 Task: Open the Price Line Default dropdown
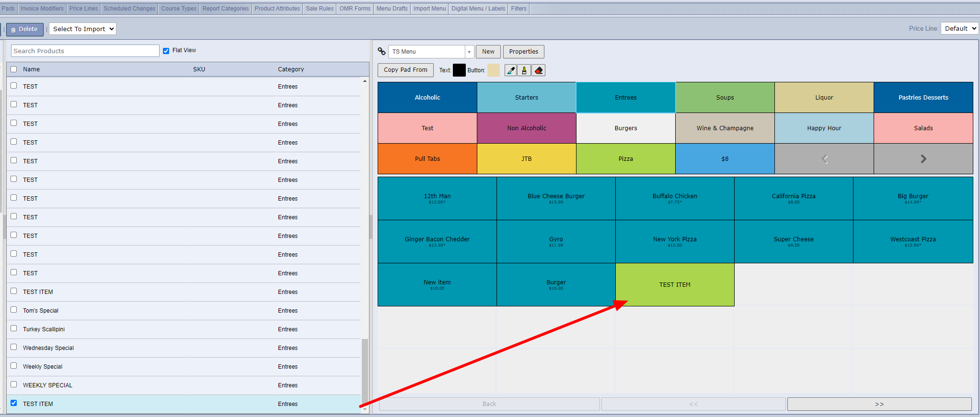tap(960, 28)
